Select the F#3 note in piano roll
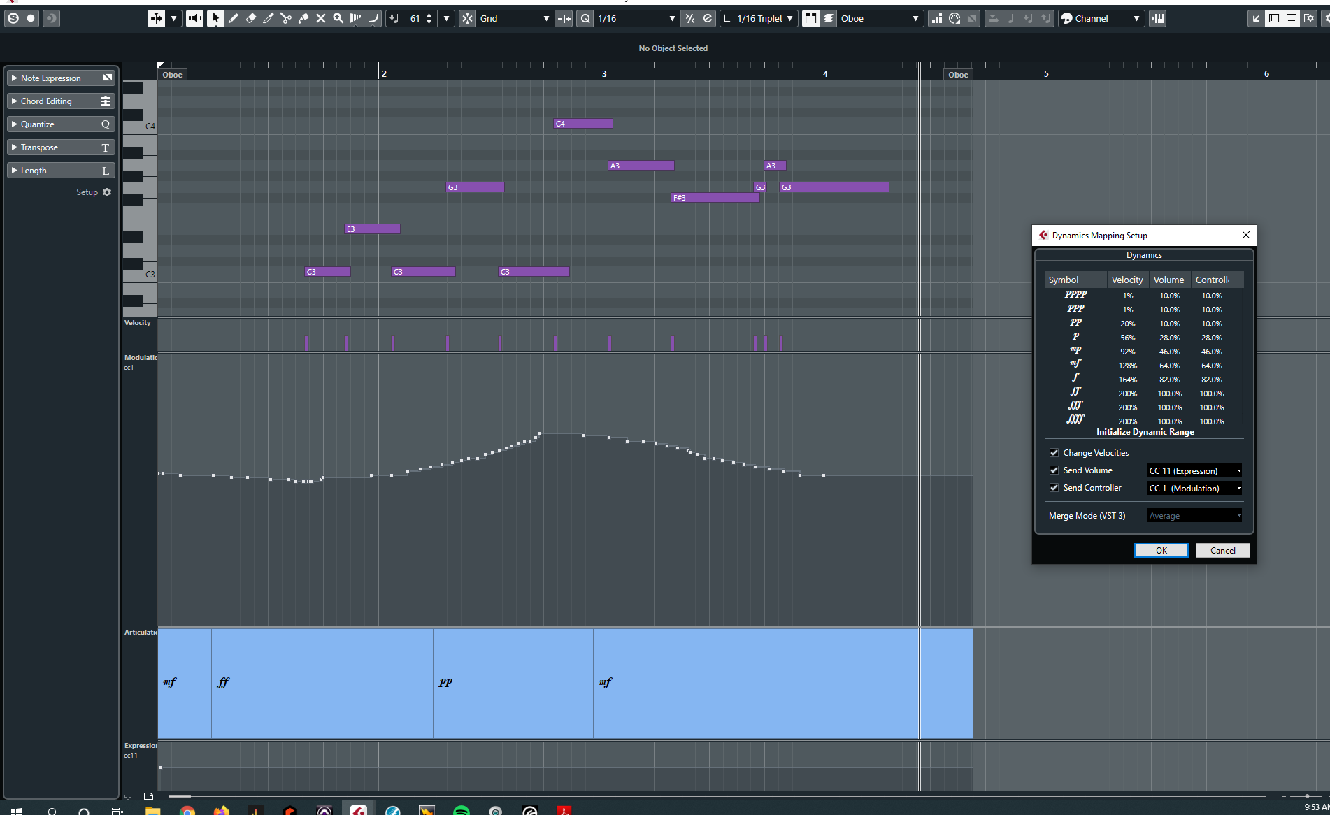Screen dimensions: 1330x815 pos(715,198)
